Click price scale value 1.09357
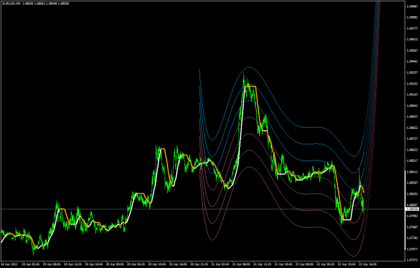 click(412, 73)
